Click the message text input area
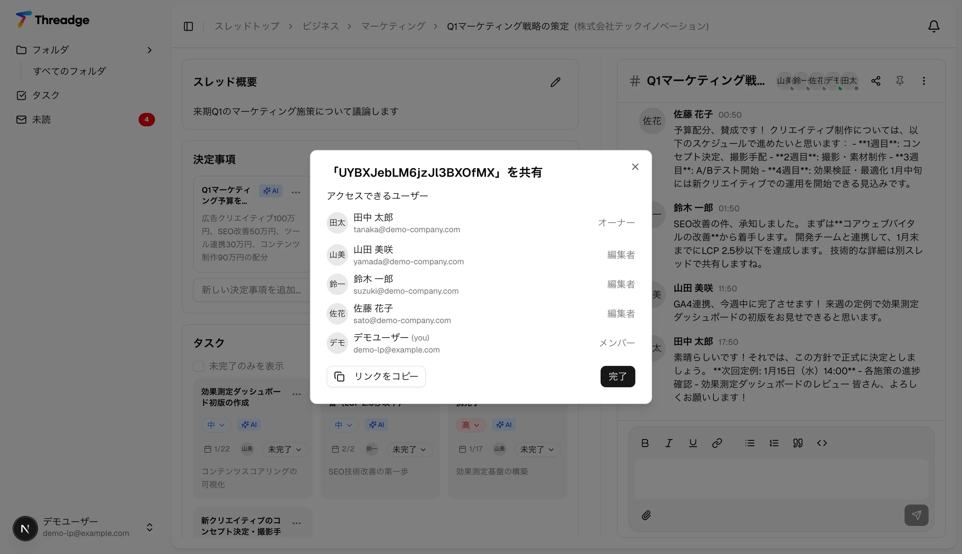Image resolution: width=962 pixels, height=554 pixels. [x=781, y=479]
